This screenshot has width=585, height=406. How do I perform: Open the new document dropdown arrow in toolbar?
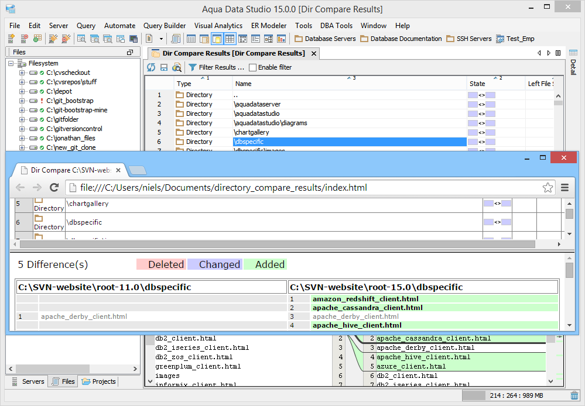[x=160, y=39]
